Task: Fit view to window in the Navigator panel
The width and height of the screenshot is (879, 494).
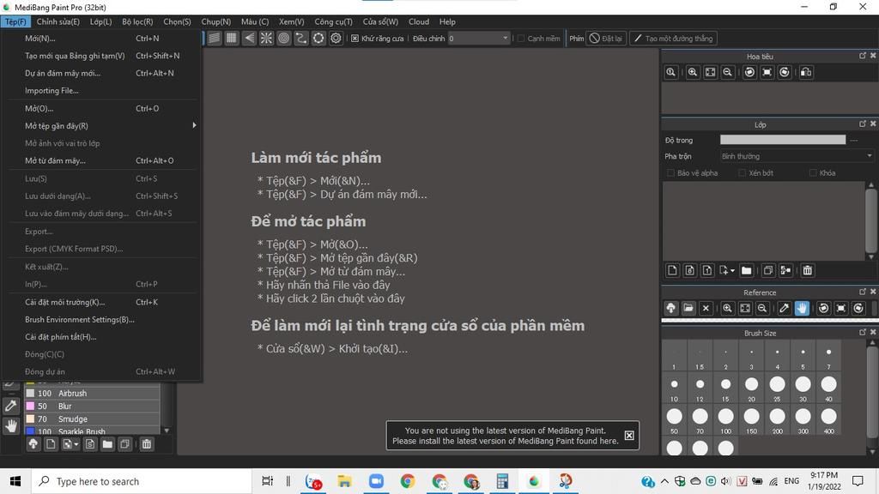Action: (x=710, y=72)
